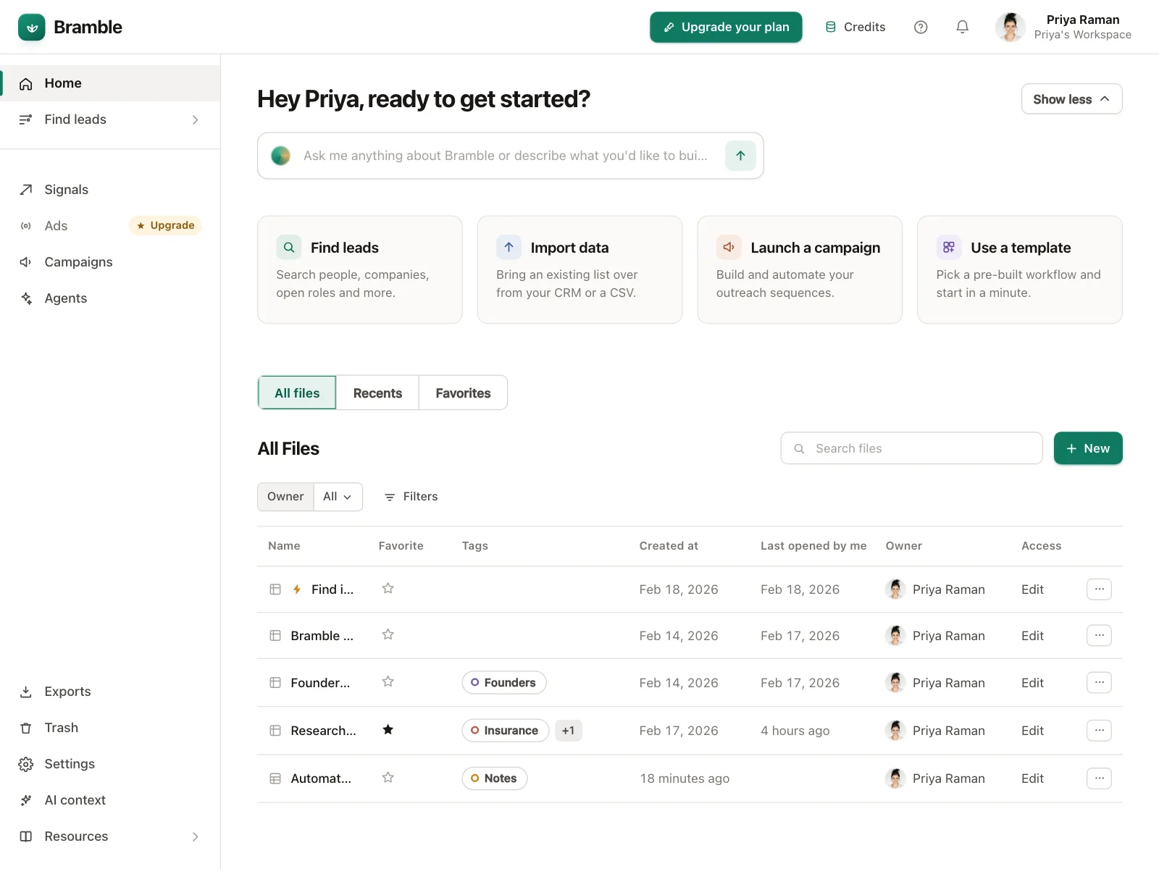Open notifications bell icon
This screenshot has height=869, width=1159.
coord(962,27)
